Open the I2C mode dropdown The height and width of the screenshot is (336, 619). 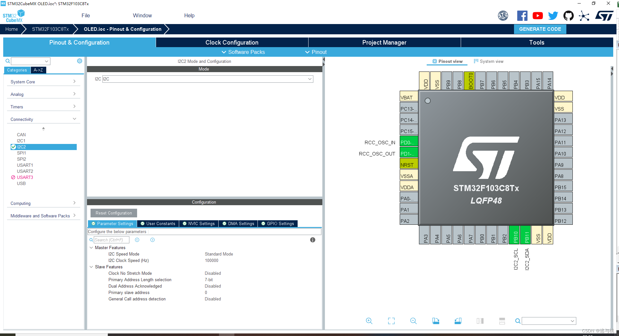tap(208, 79)
